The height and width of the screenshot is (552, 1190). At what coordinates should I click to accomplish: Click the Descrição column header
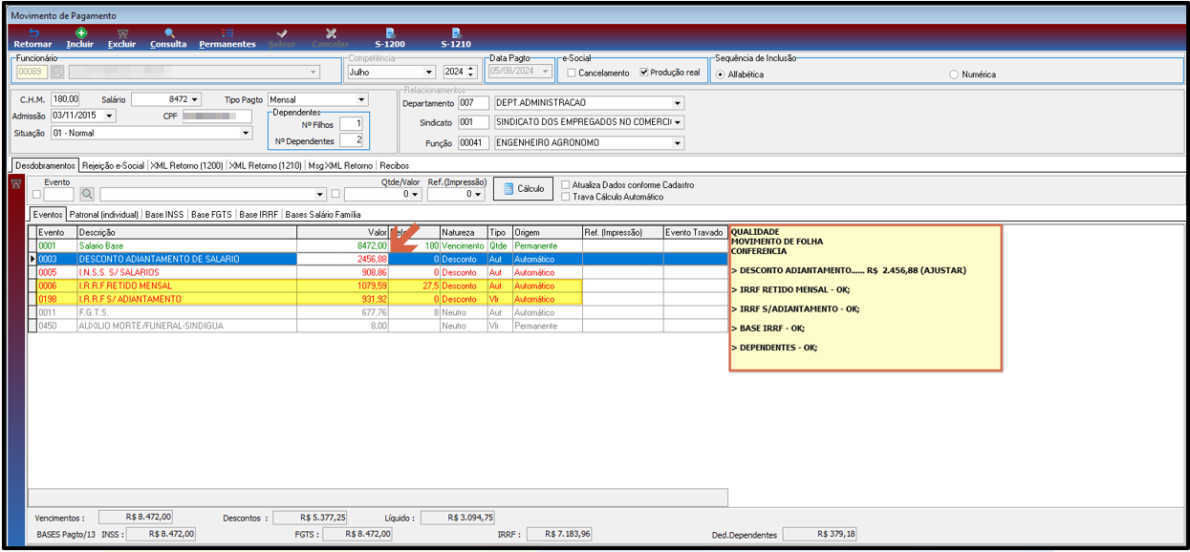click(x=186, y=232)
